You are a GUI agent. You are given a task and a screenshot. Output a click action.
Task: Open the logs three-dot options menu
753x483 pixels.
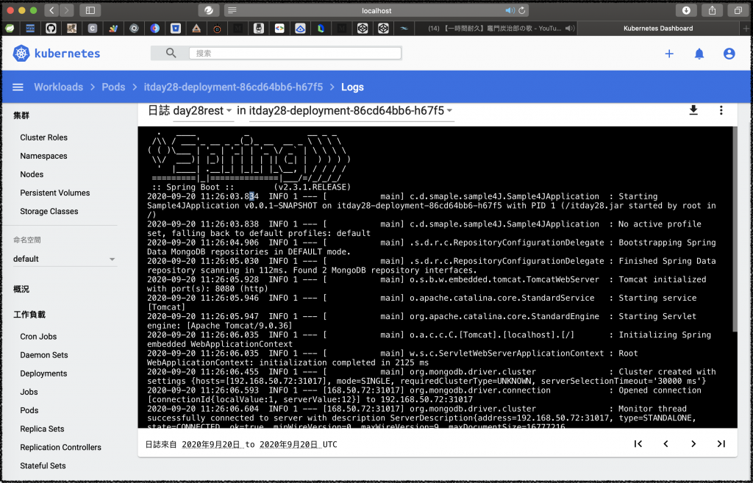pyautogui.click(x=721, y=110)
